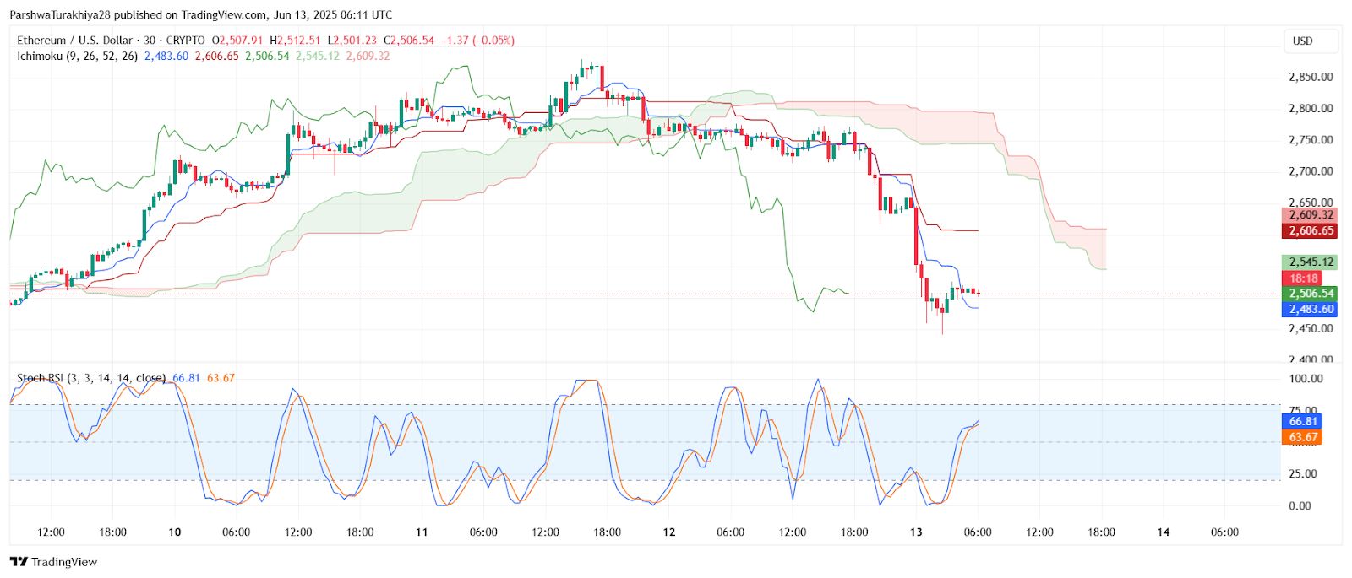Click the TradingView.com published header text
This screenshot has width=1352, height=578.
click(200, 14)
